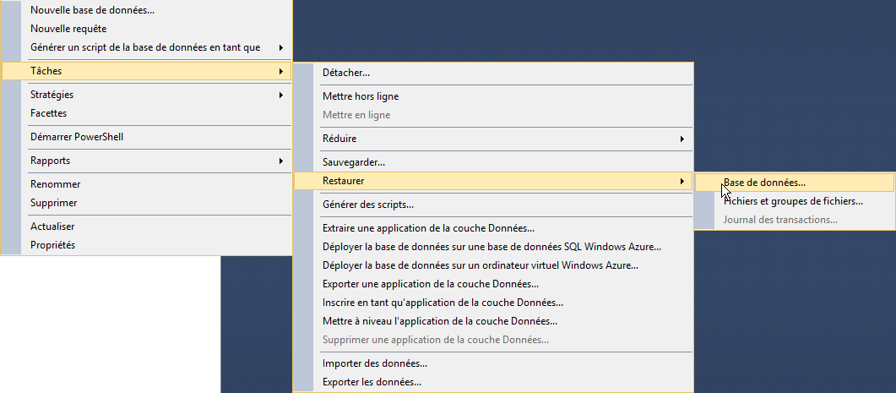Click 'Importer des données...' menu item

click(x=375, y=363)
